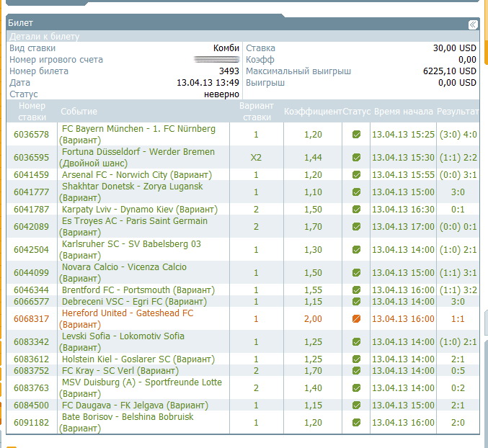Click the Коэффициент column header
Image resolution: width=488 pixels, height=448 pixels.
(x=313, y=112)
